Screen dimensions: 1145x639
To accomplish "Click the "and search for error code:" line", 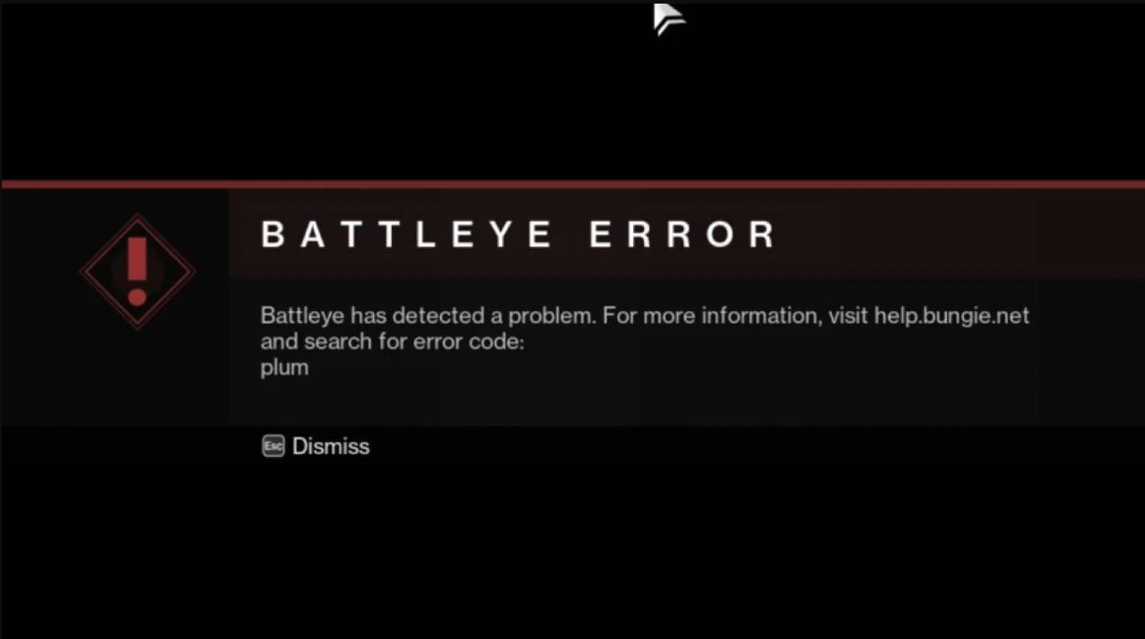I will pyautogui.click(x=392, y=341).
